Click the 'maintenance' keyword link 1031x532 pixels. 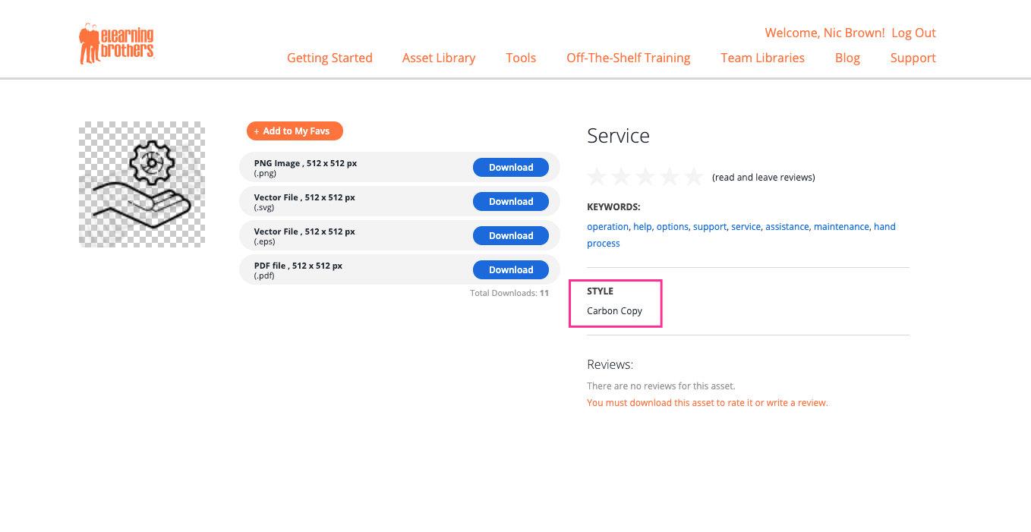point(841,227)
